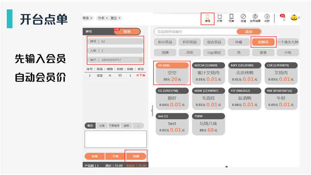Image resolution: width=311 pixels, height=175 pixels.
Task: Switch order panel to 取单 toggle
Action: pos(127,31)
